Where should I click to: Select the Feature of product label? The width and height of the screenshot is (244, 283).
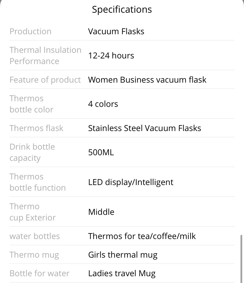[x=45, y=80]
